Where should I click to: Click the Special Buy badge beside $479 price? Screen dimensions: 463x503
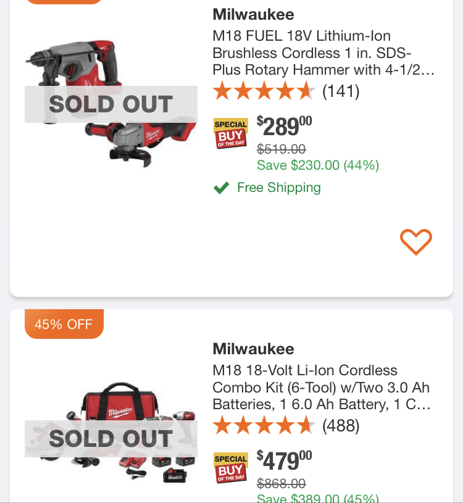[231, 467]
